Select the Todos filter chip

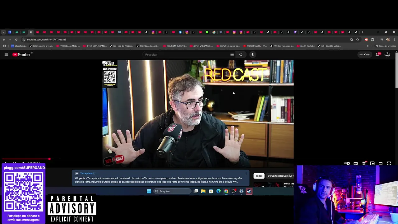point(259,176)
